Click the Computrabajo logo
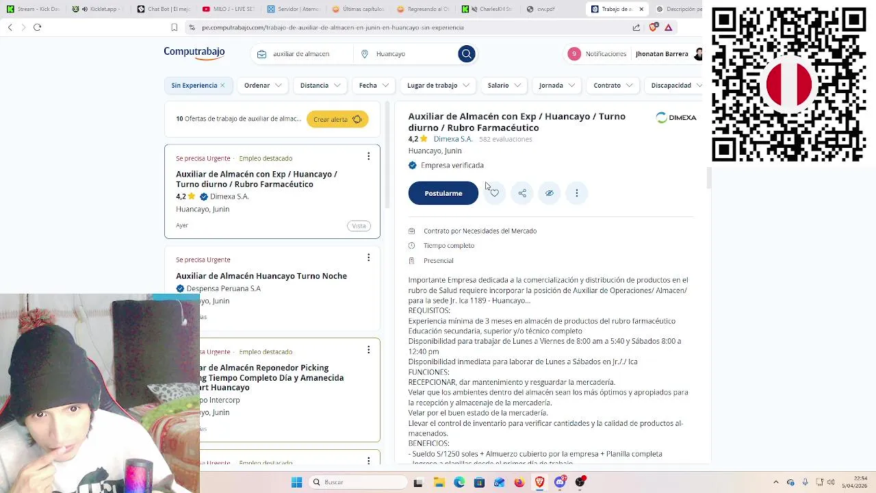Viewport: 876px width, 493px height. coord(194,53)
